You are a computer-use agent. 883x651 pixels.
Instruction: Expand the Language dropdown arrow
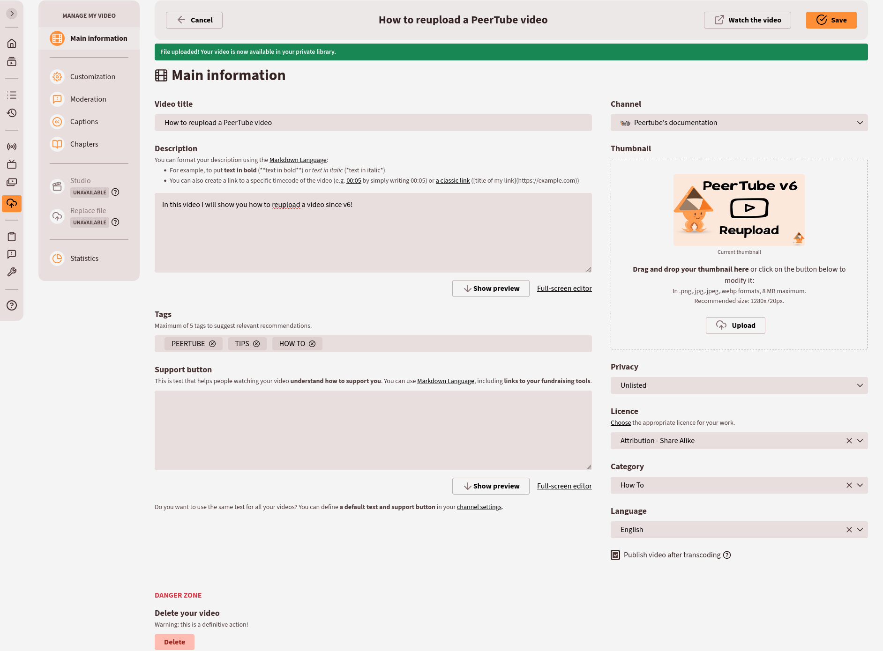[860, 530]
